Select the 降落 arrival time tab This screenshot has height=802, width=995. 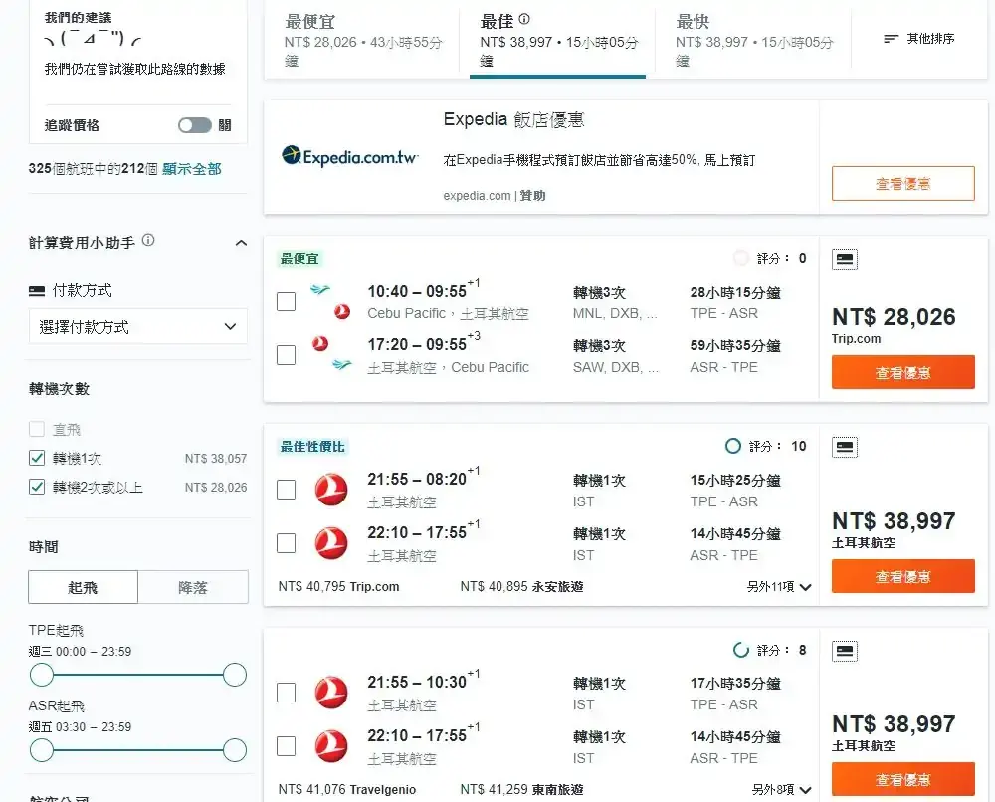pos(194,586)
